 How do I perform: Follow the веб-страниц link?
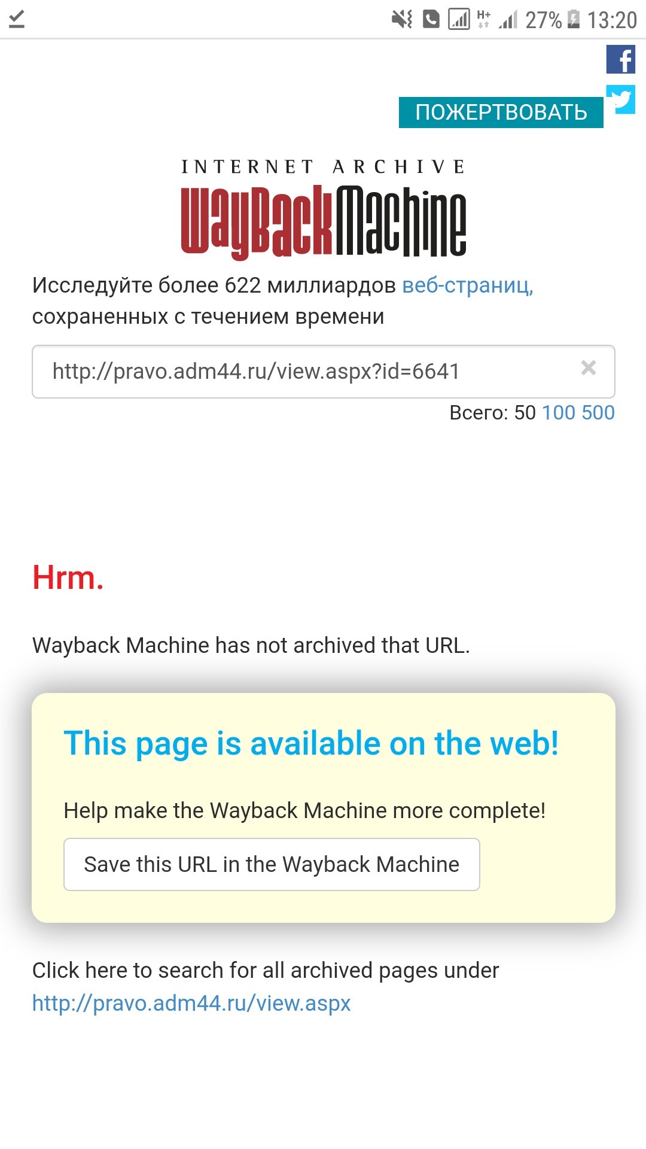pos(468,285)
